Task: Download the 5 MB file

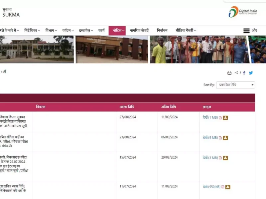Action: [225, 138]
